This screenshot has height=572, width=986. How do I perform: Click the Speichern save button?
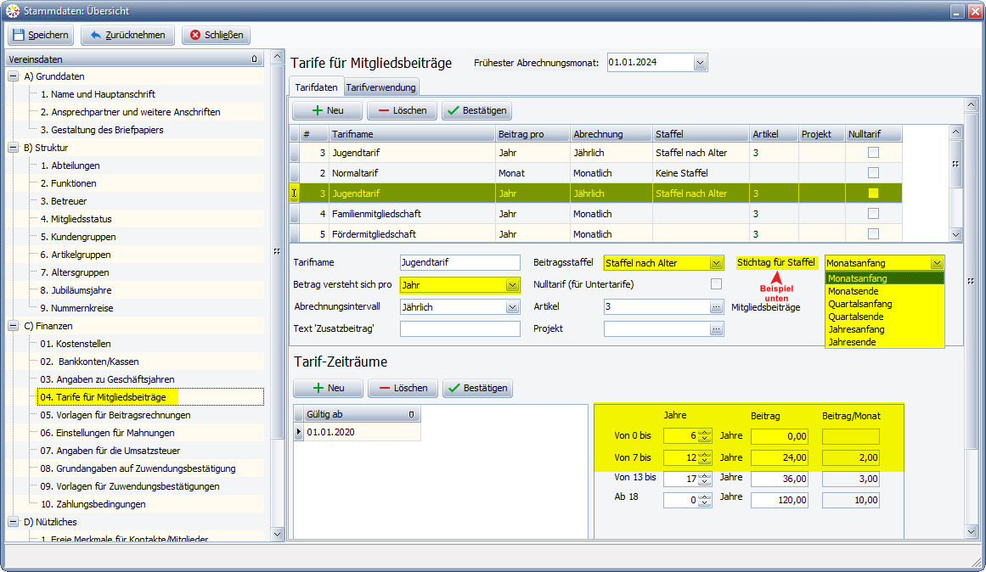[41, 35]
